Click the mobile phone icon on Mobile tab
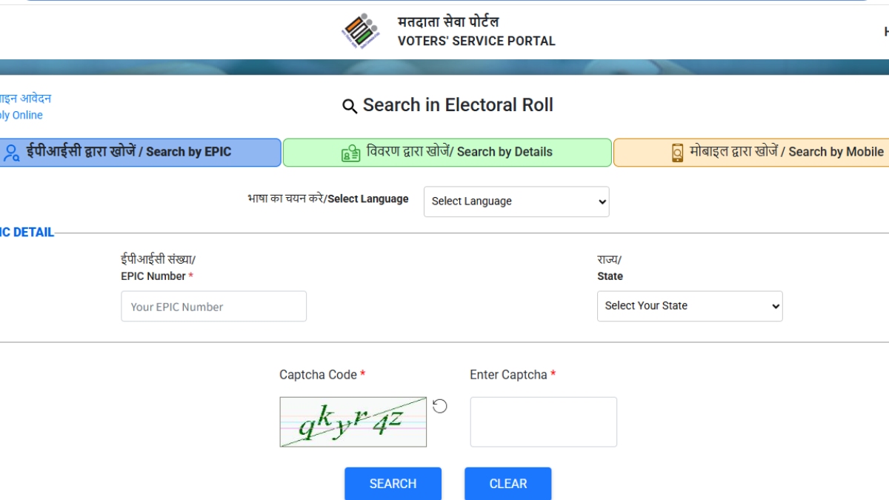This screenshot has height=500, width=889. click(677, 153)
